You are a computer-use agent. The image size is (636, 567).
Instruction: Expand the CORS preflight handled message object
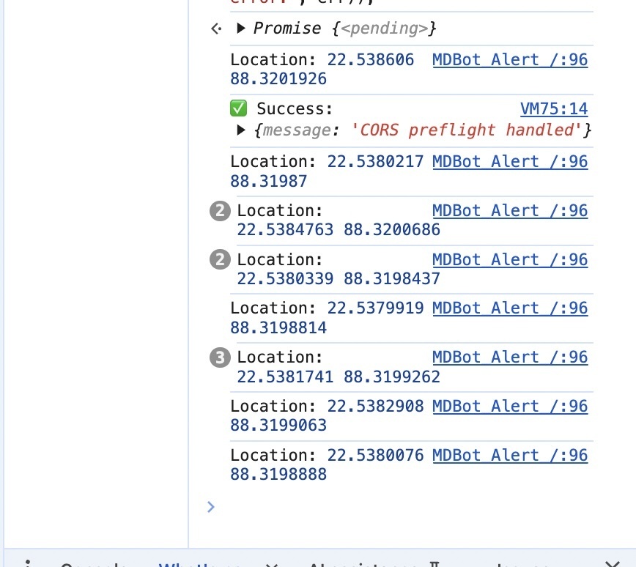(241, 130)
